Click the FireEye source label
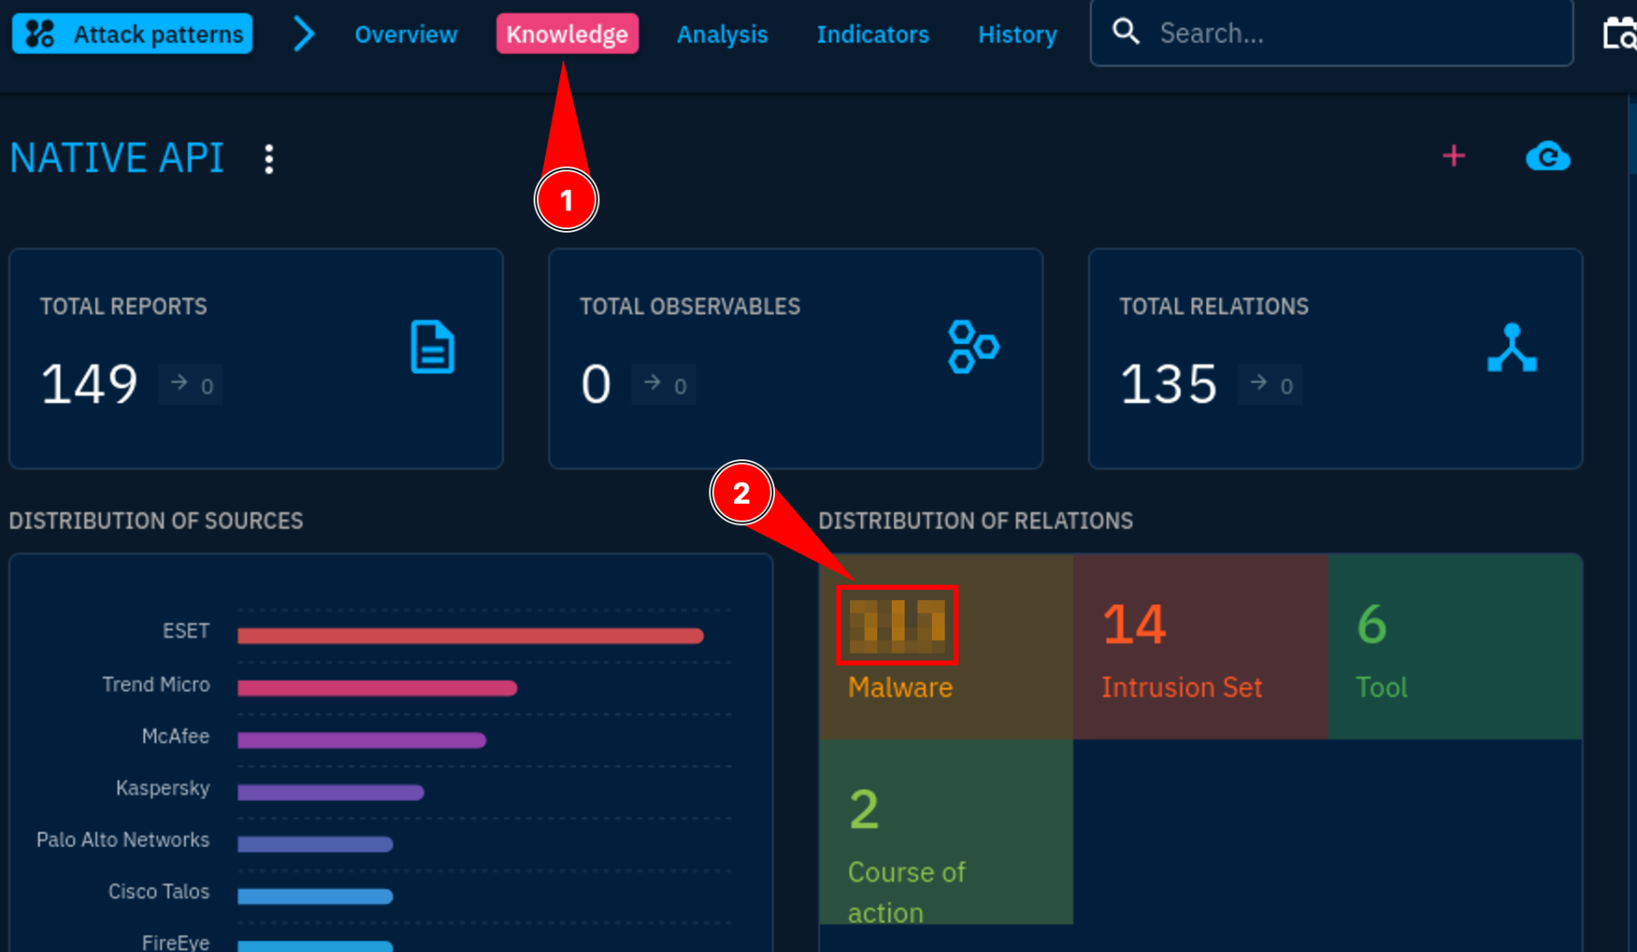The width and height of the screenshot is (1637, 952). point(176,942)
